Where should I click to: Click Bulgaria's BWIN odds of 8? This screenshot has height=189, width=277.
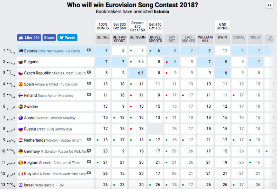(x=222, y=62)
